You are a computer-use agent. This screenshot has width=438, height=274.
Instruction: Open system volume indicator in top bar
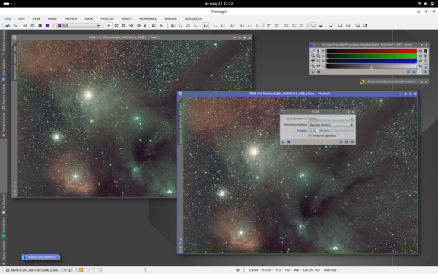[x=426, y=4]
